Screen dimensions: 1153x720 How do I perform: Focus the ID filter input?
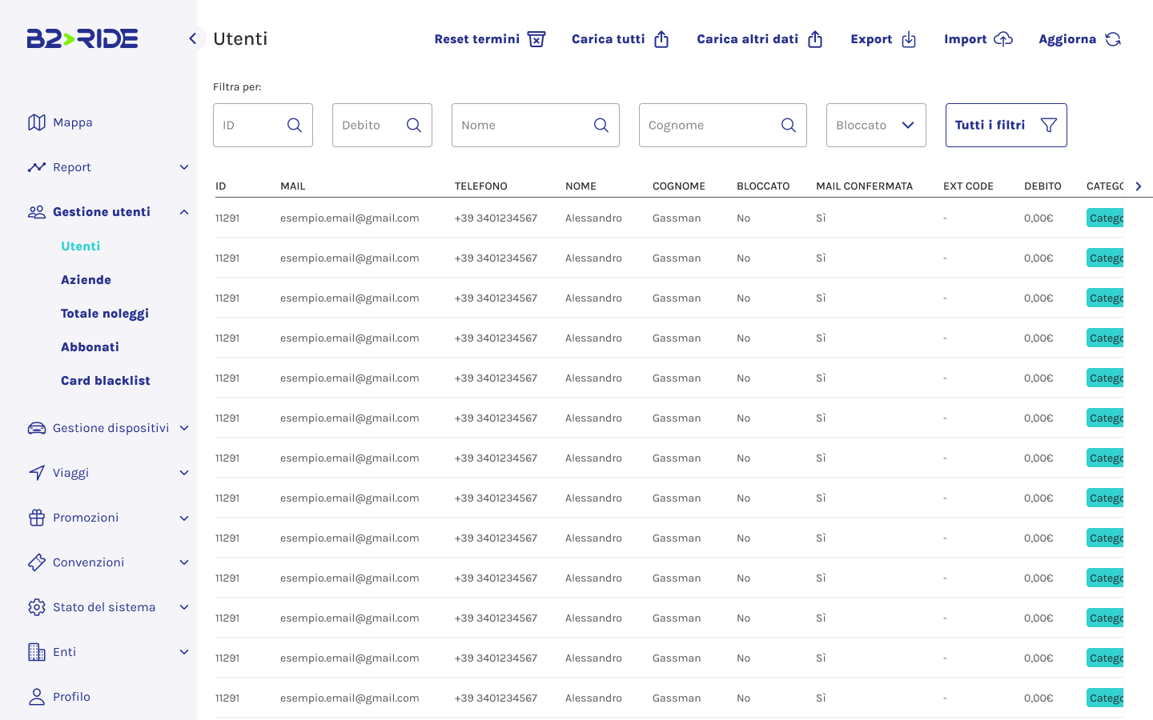(263, 125)
